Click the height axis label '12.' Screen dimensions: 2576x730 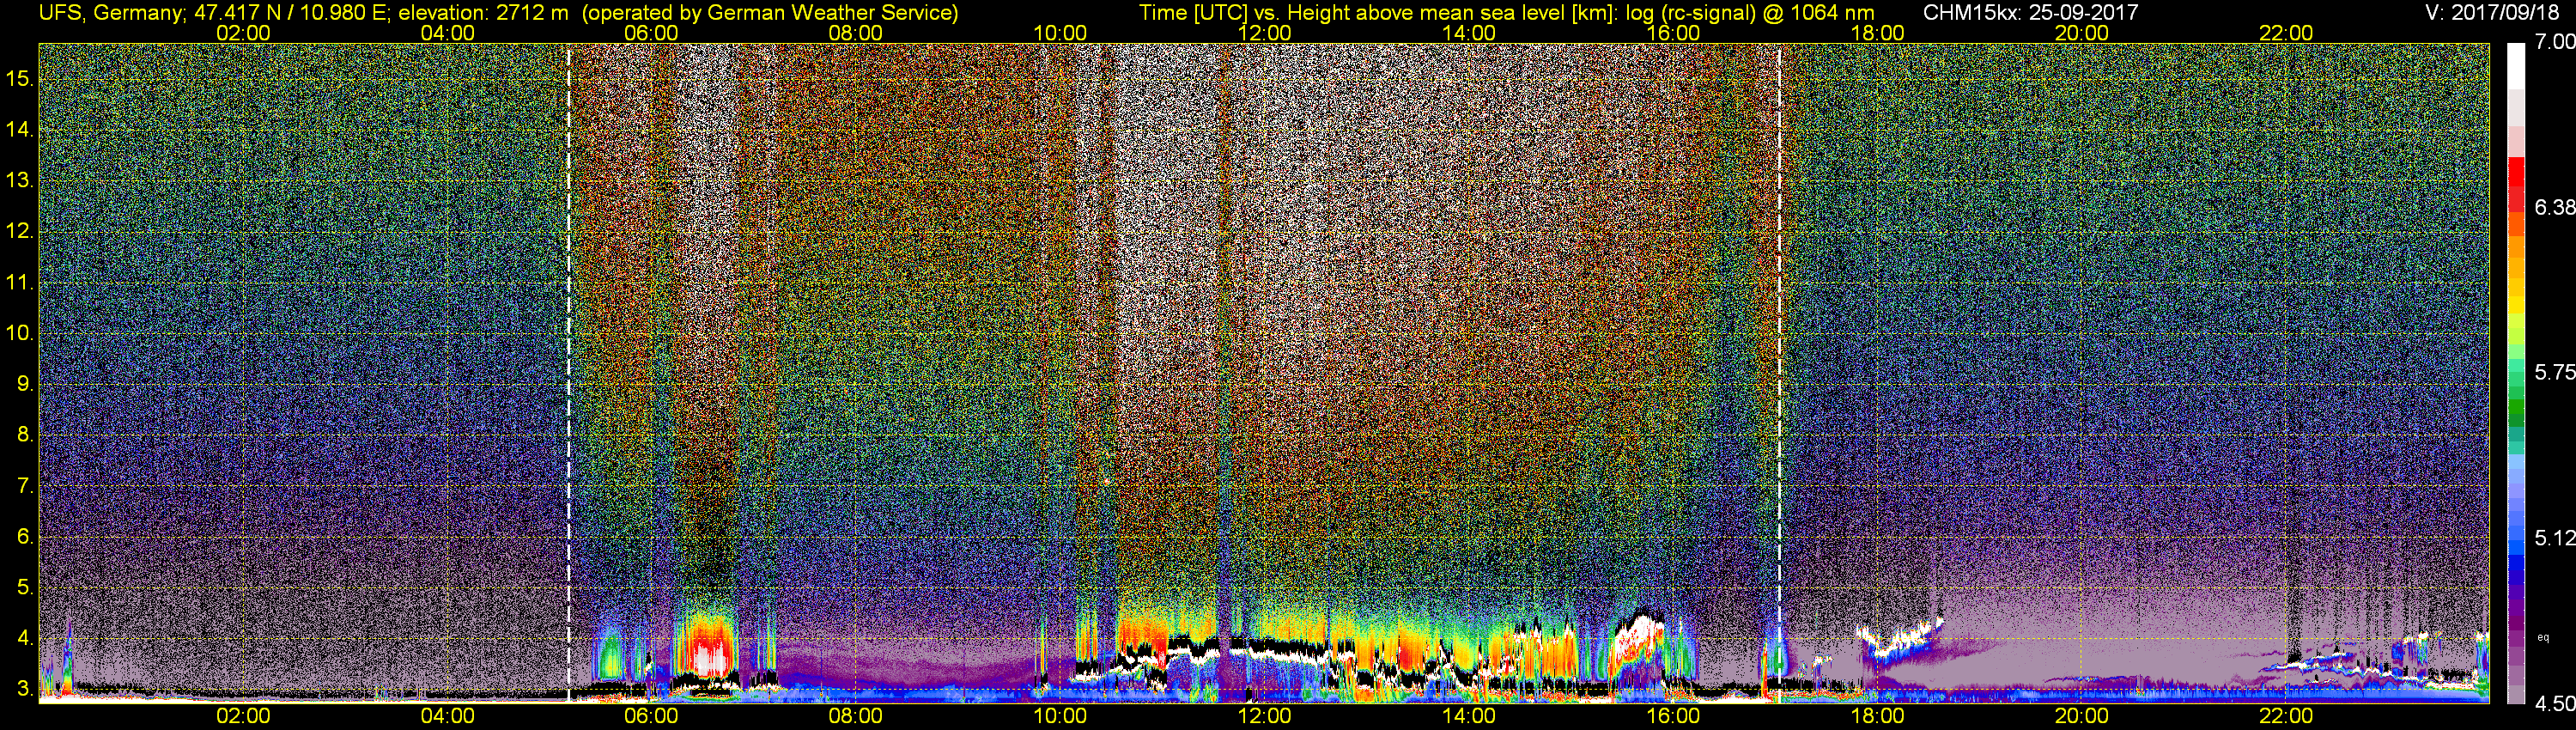point(20,231)
